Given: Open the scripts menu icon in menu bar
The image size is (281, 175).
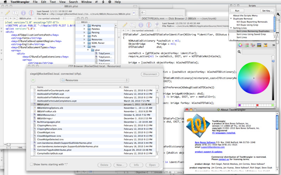Looking at the screenshot, I should click(x=103, y=2).
